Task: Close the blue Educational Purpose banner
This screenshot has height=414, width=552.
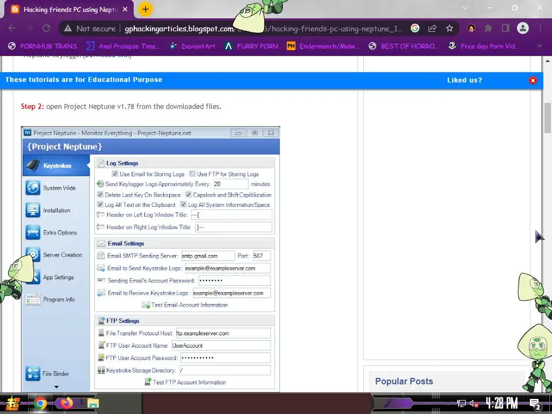Action: (533, 80)
